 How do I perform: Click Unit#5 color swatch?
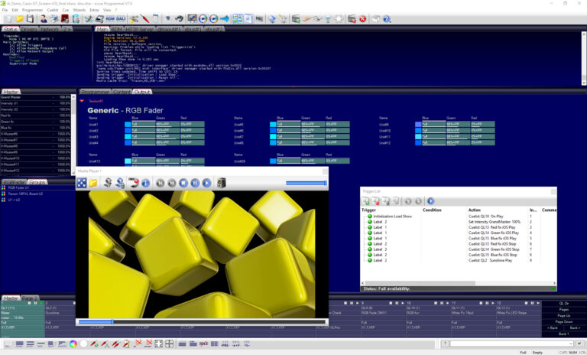[273, 124]
